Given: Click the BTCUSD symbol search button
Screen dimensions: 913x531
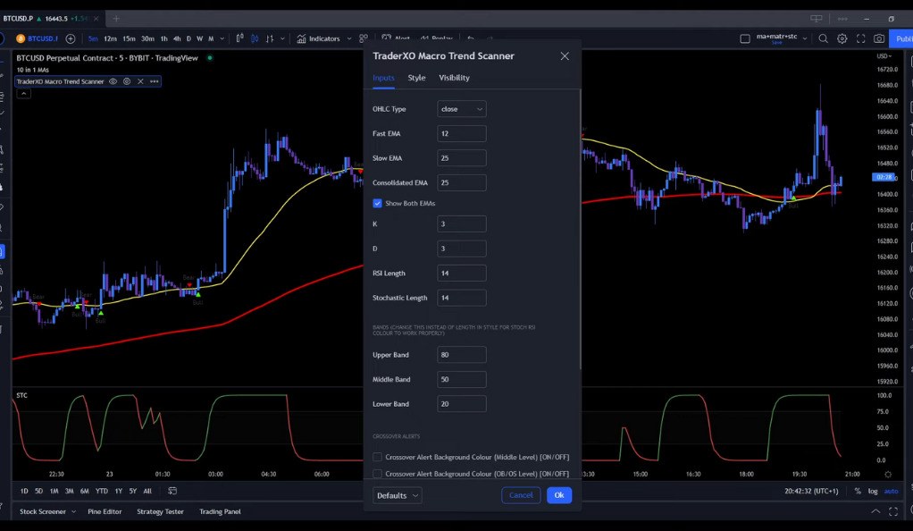Looking at the screenshot, I should 38,38.
